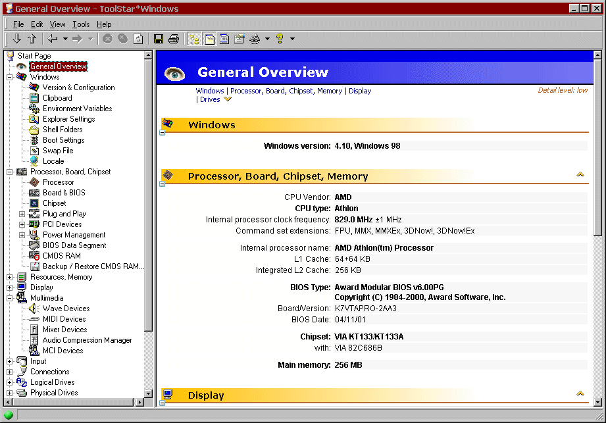This screenshot has height=423, width=606.
Task: Click the Environment Variables gears icon
Action: tap(34, 109)
